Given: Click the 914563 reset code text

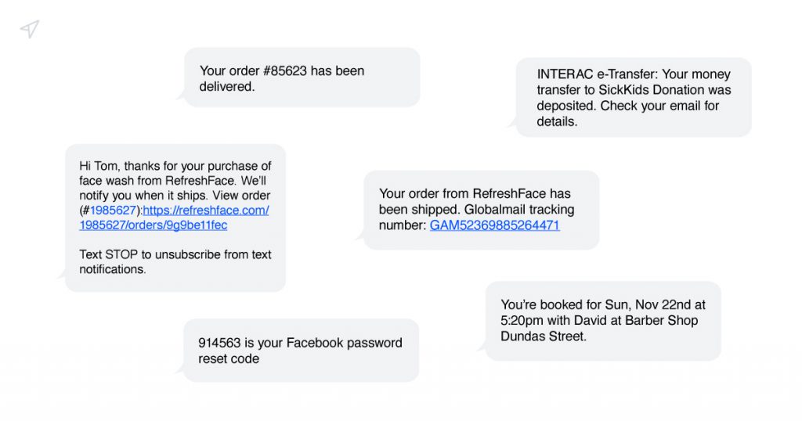Looking at the screenshot, I should point(218,343).
